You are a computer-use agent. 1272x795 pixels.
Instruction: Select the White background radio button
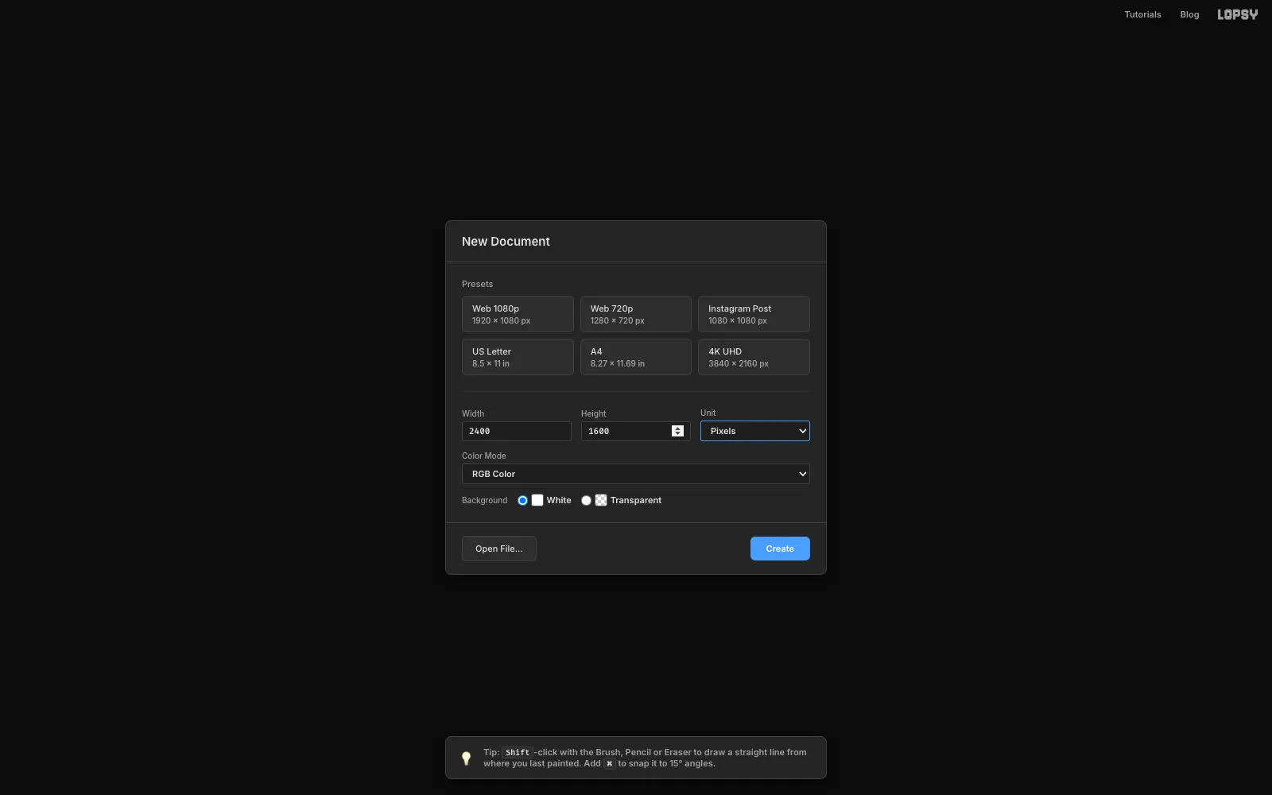(x=522, y=500)
